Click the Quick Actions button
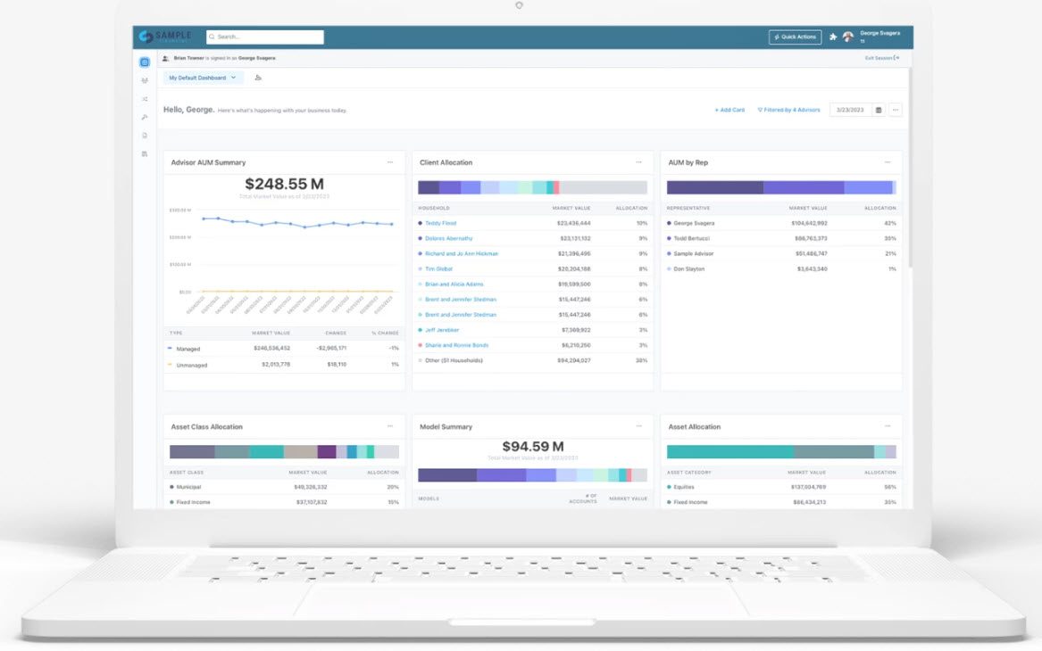1042x651 pixels. (795, 37)
